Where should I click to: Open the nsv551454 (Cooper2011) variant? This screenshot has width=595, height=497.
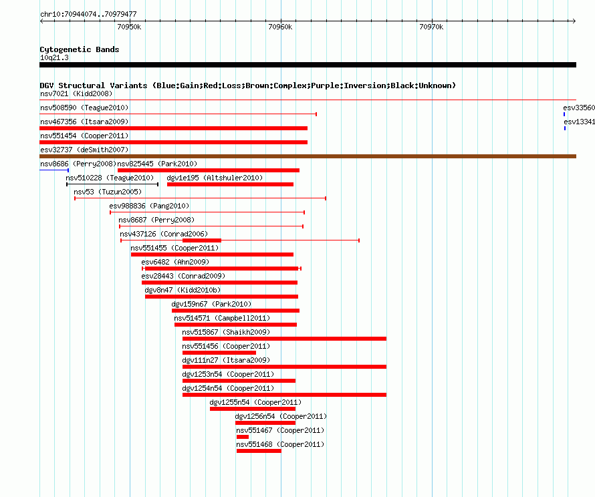[84, 136]
